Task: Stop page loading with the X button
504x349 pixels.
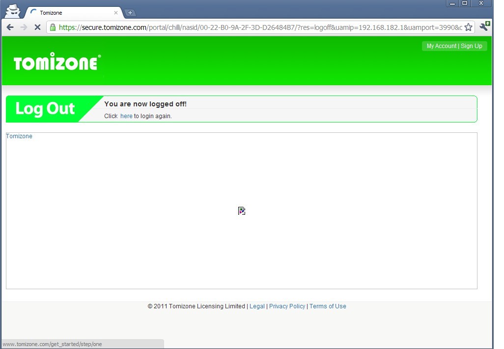Action: point(37,27)
